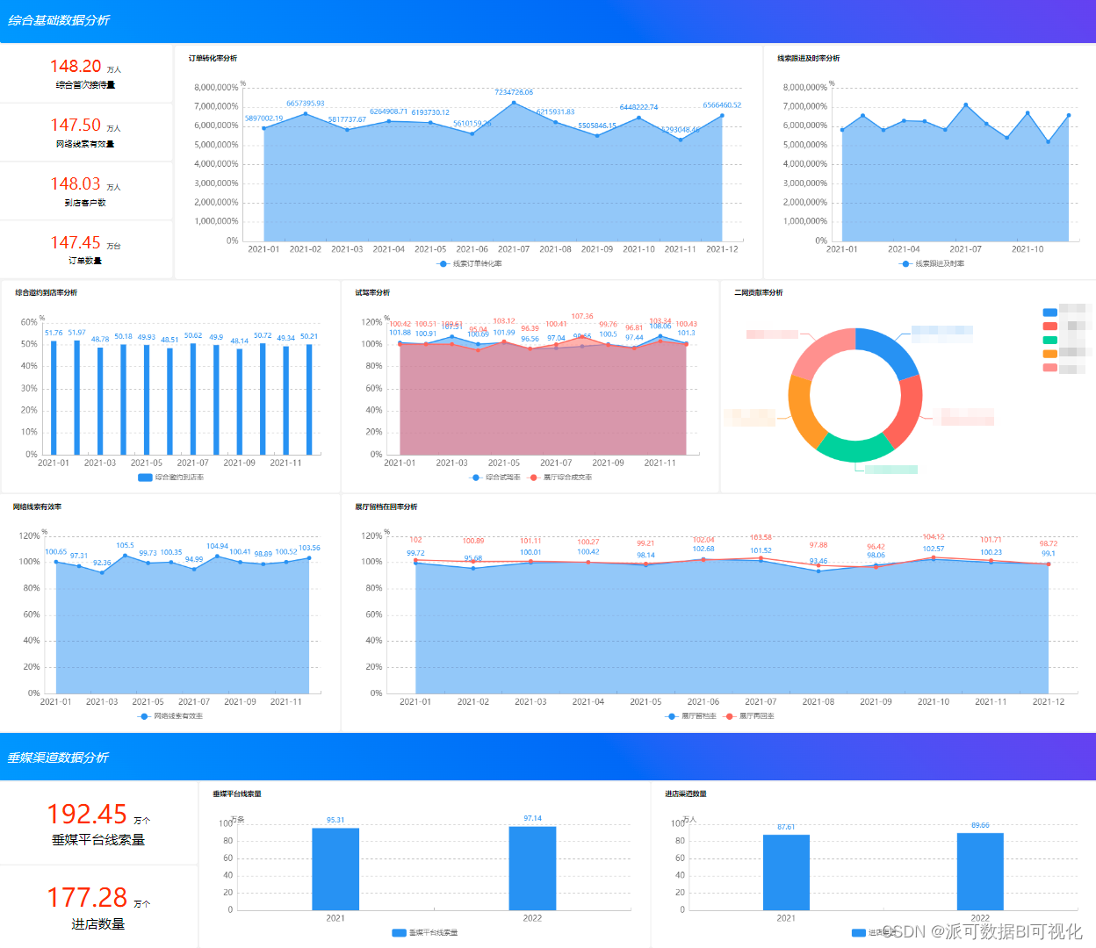Select the orange donut legend swatch
This screenshot has height=948, width=1096.
point(1049,354)
